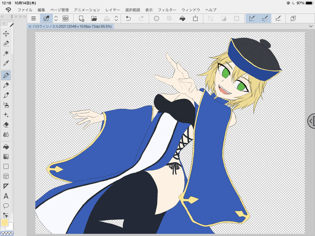Open the Clip Studio Paint support icon
This screenshot has height=236, width=315.
293,18
